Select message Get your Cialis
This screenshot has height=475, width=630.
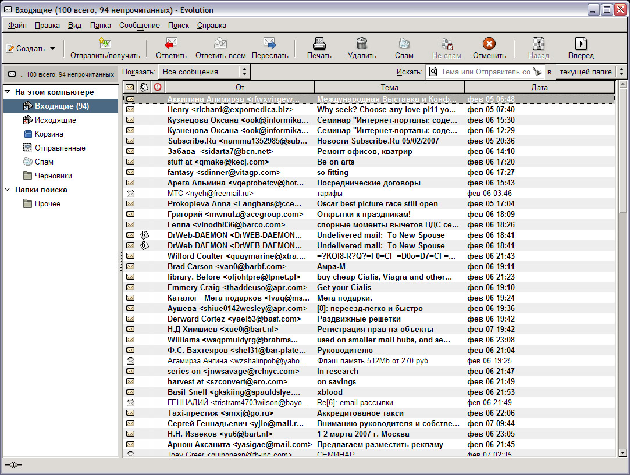369,287
